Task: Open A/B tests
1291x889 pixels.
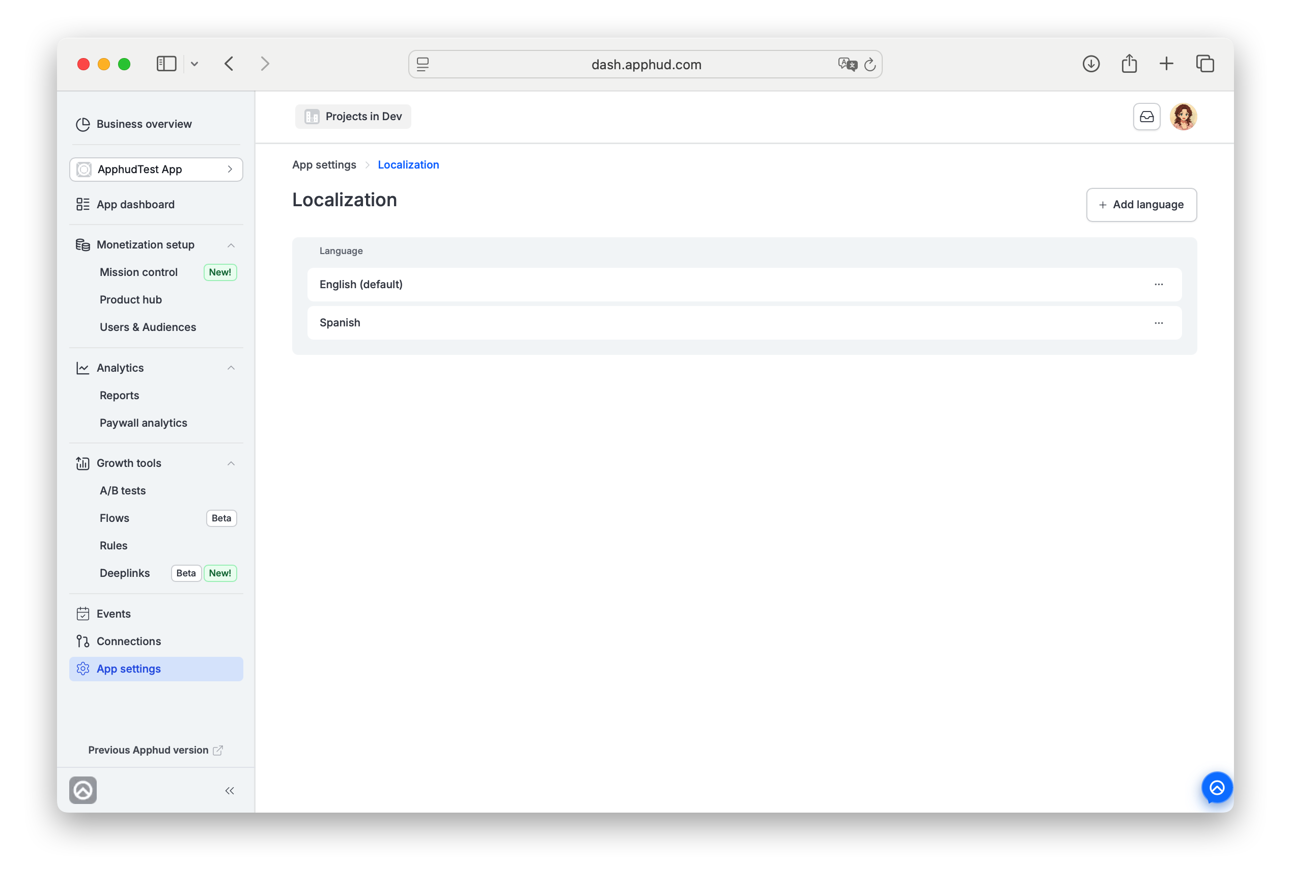Action: (x=123, y=491)
